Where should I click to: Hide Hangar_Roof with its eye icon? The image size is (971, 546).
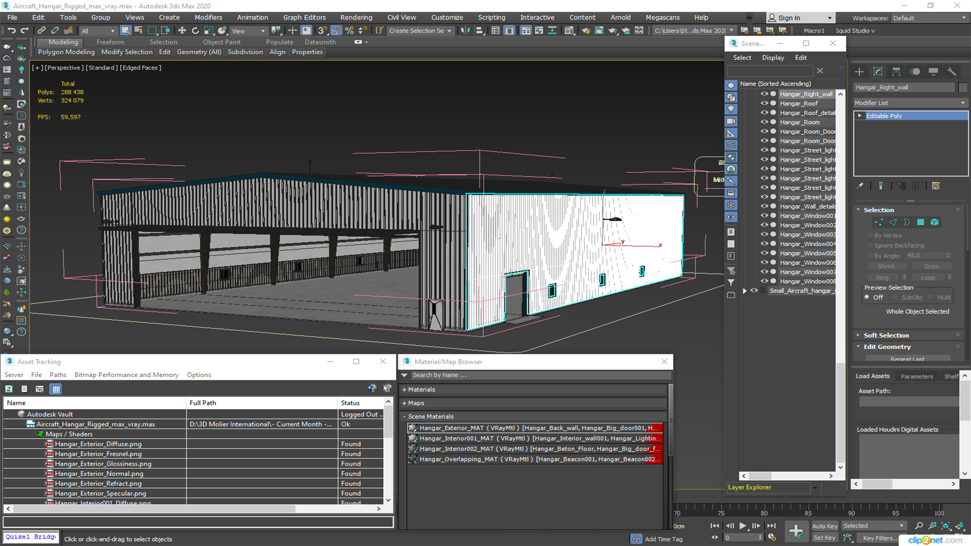point(764,103)
